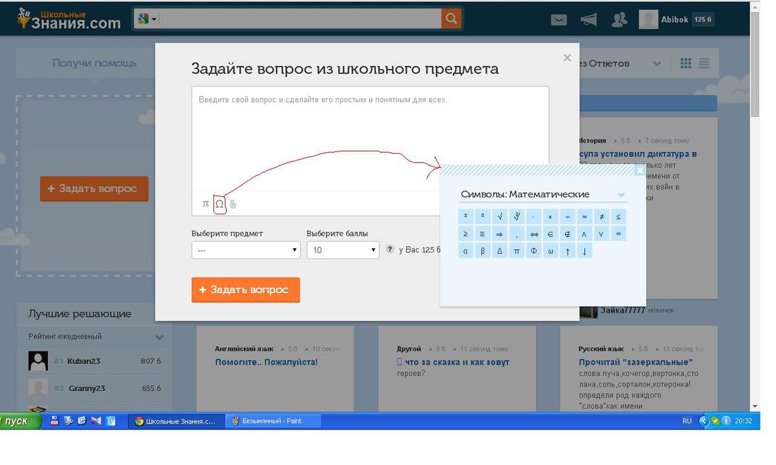
Task: Insert the alpha α symbol
Action: [466, 251]
